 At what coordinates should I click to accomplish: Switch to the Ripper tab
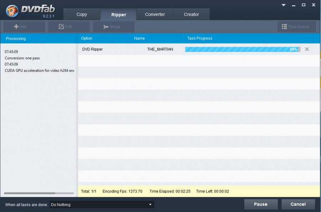[x=118, y=15]
